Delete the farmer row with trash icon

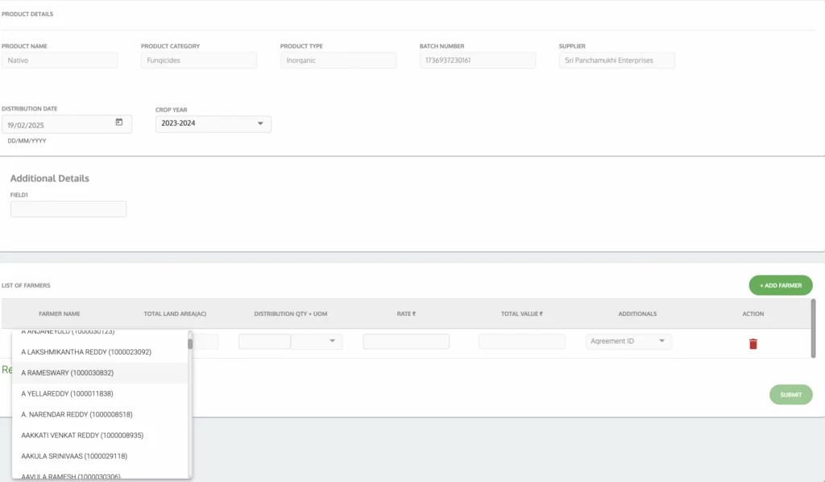click(753, 343)
